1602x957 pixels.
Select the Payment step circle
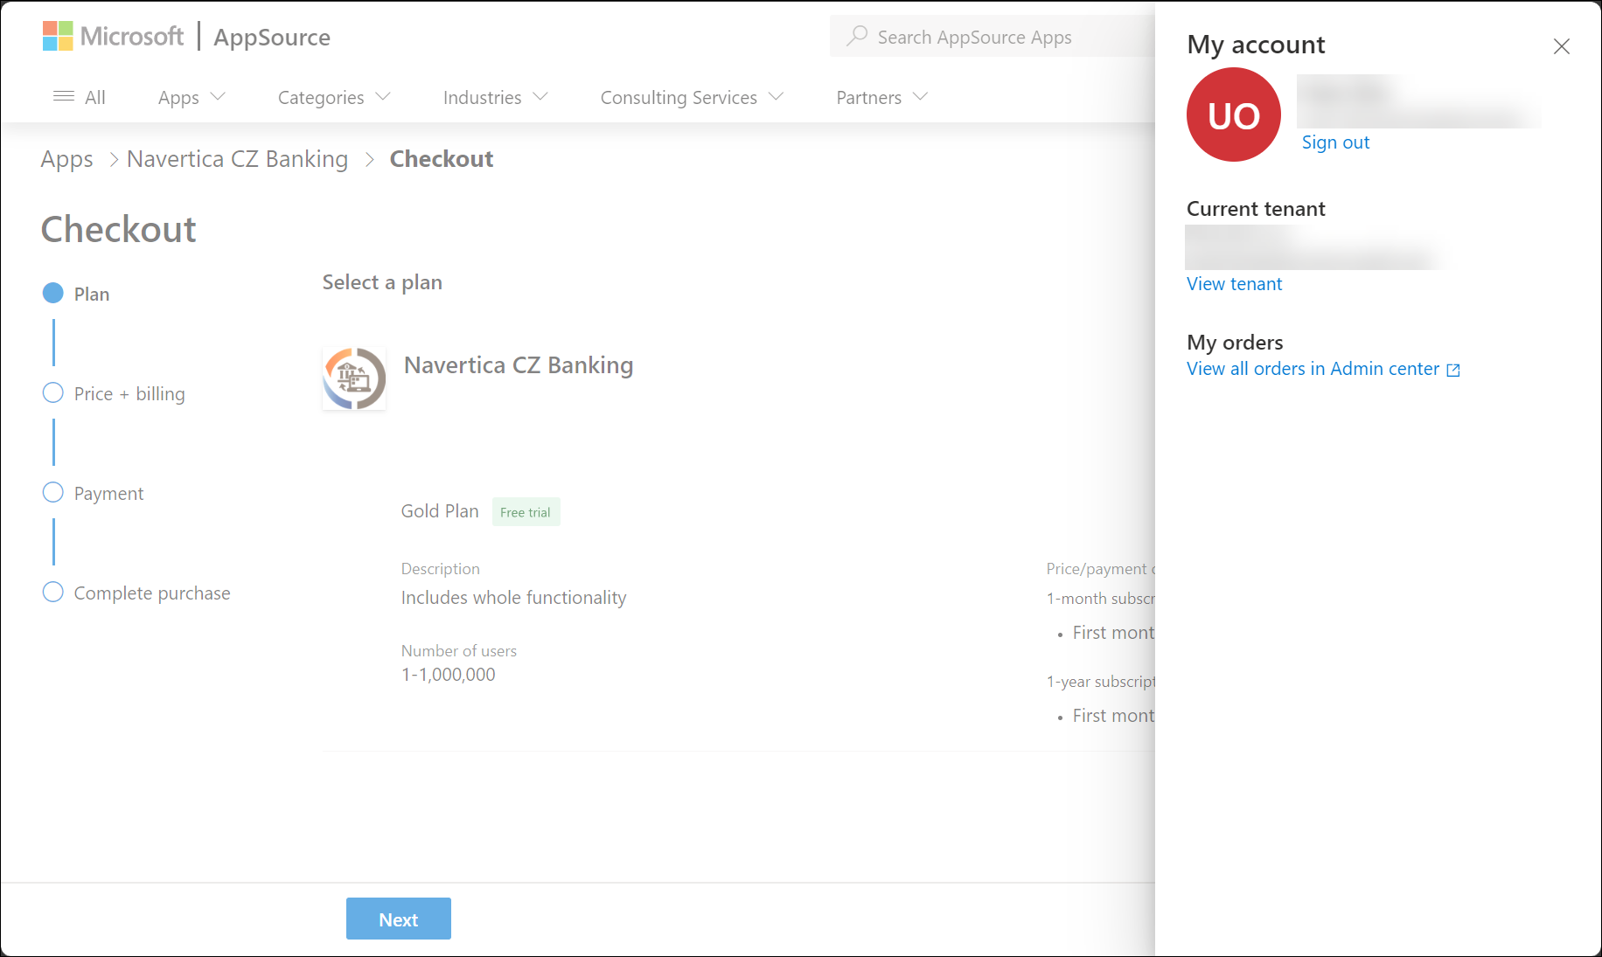tap(53, 493)
